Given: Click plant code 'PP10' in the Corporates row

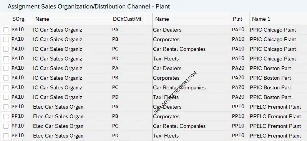Looking at the screenshot, I should [x=238, y=116].
